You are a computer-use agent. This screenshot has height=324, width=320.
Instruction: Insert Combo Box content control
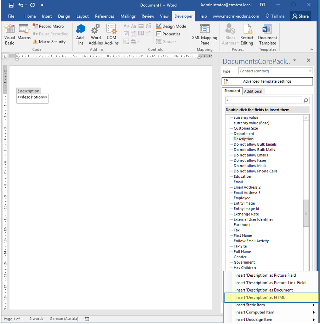coord(133,34)
